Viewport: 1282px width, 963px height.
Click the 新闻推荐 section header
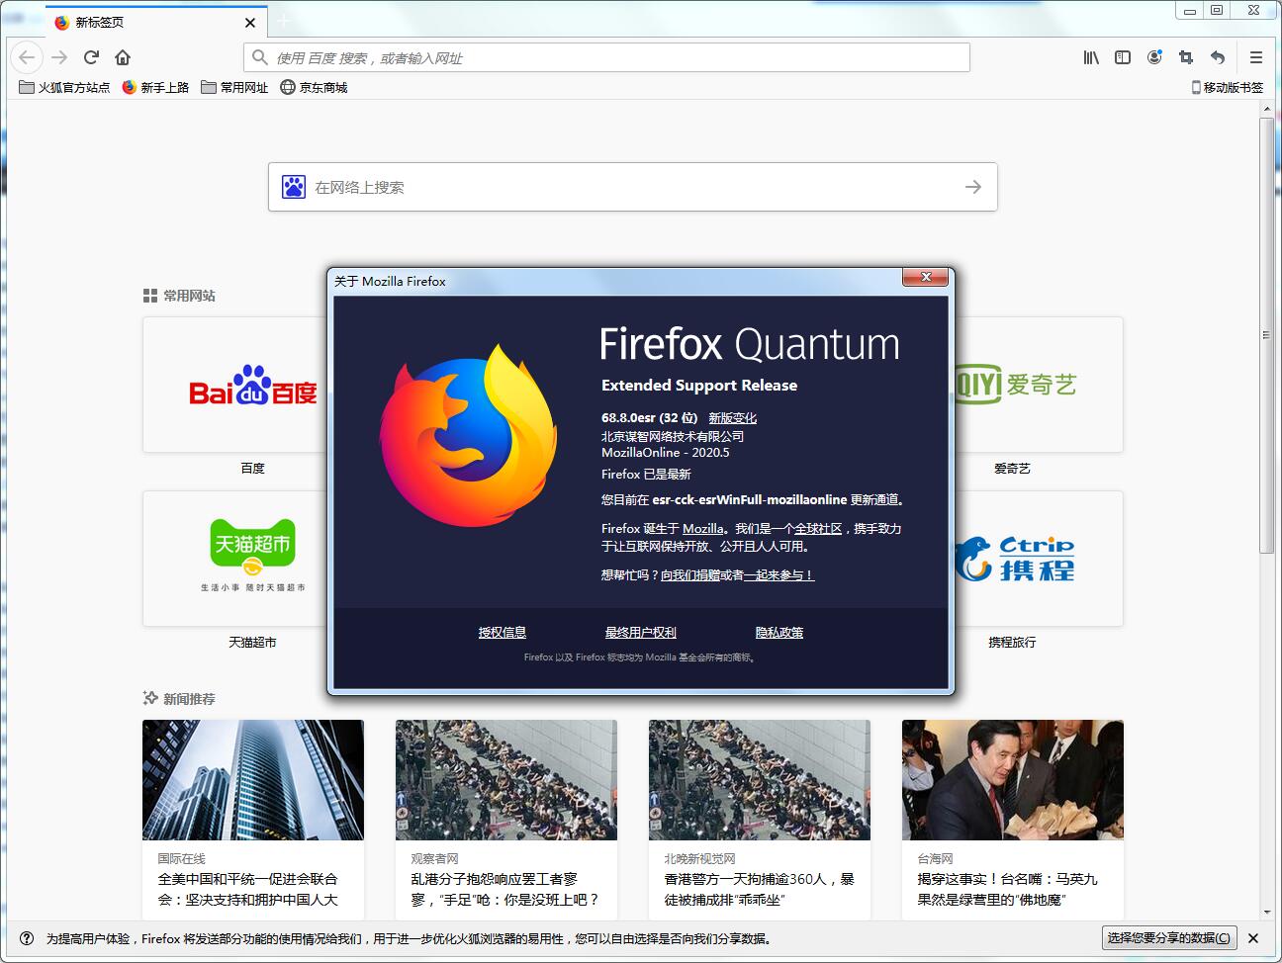coord(179,699)
